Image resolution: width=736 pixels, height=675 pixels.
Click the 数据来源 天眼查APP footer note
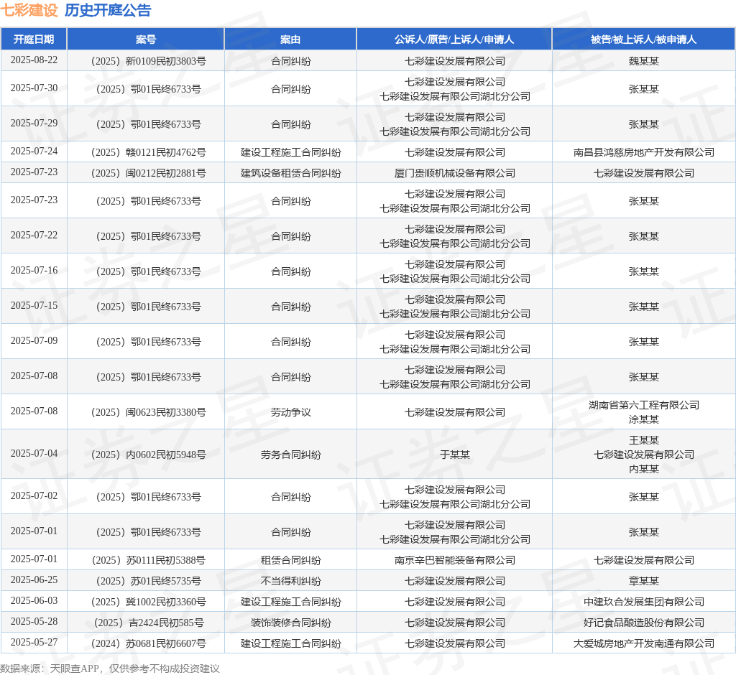point(110,669)
